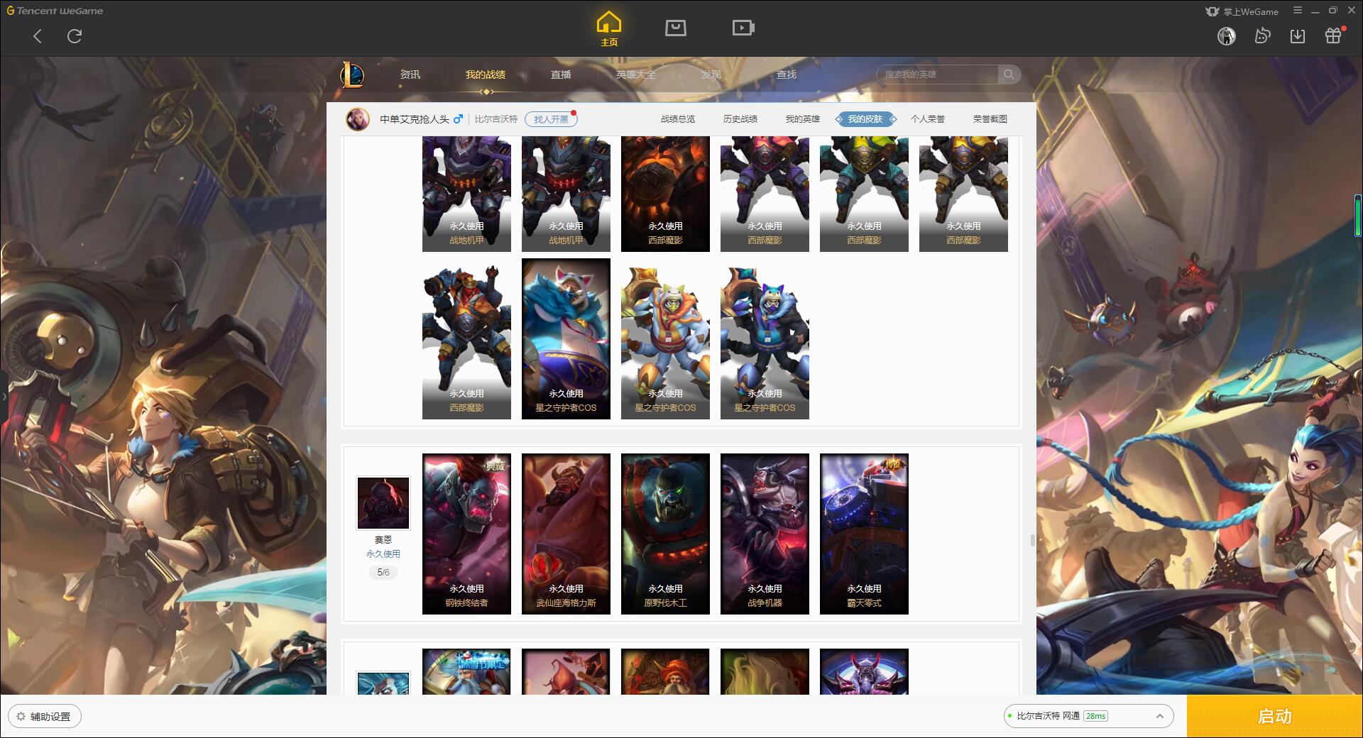Click the Tencent WeGame logo
The image size is (1363, 738).
click(x=55, y=11)
